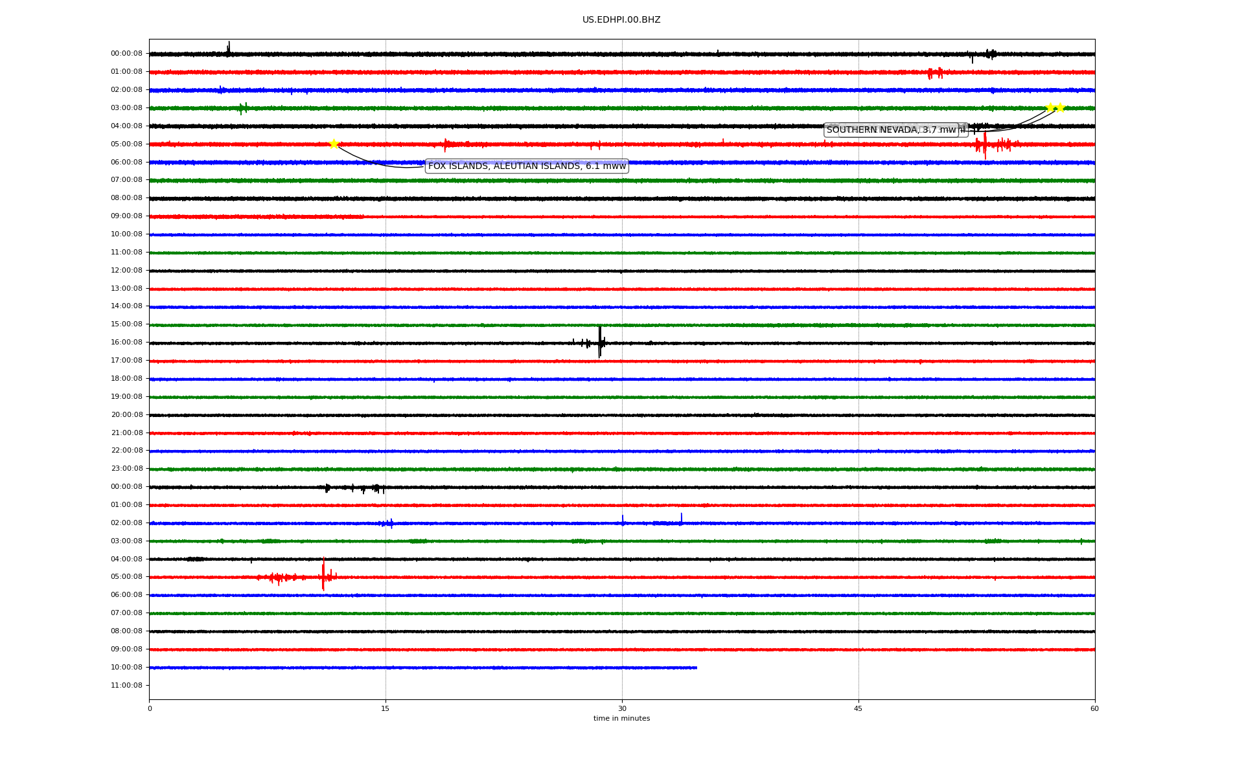
Task: Click the red burst near minute 50 on the 01:00:08 trace
Action: tap(934, 73)
